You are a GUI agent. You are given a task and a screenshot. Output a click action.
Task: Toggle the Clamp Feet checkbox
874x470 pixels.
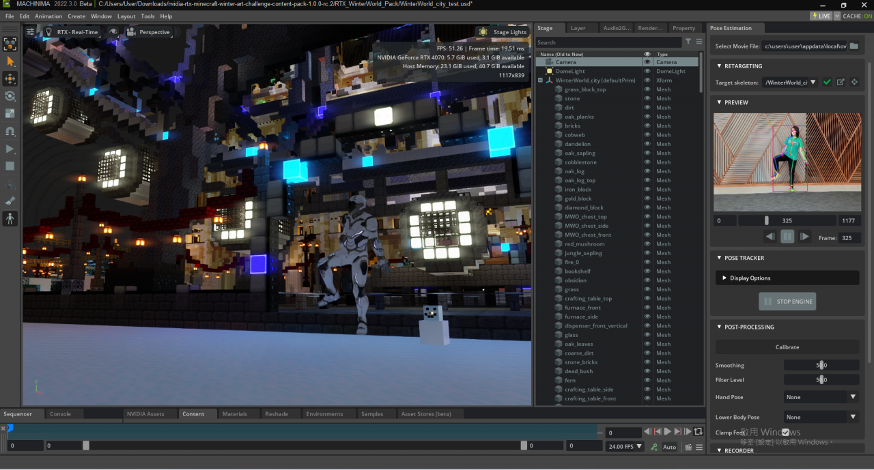(x=785, y=432)
